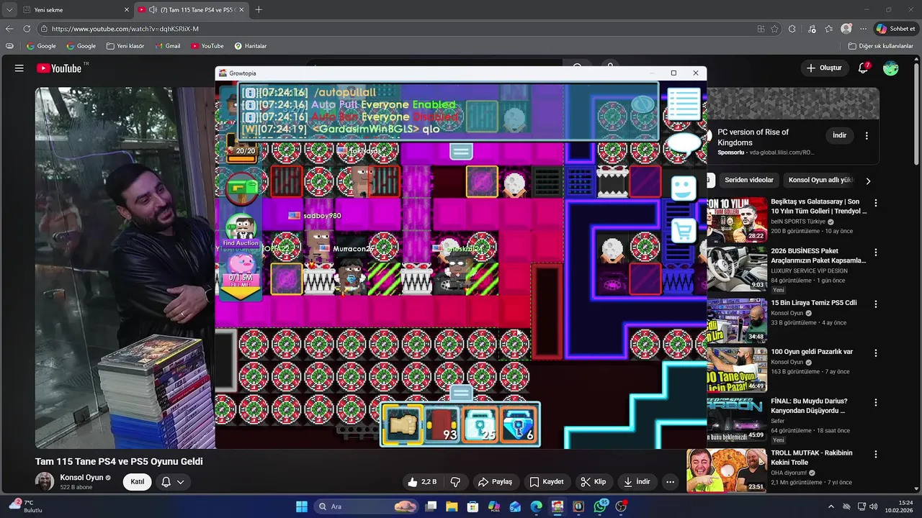The width and height of the screenshot is (922, 518).
Task: Show next filter chips arrow
Action: [868, 181]
